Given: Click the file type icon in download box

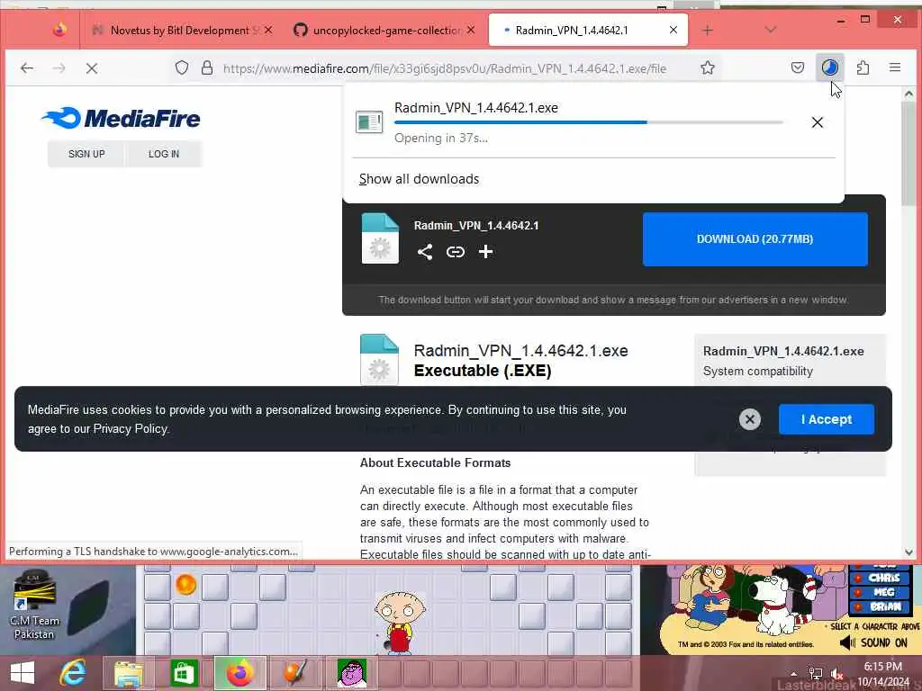Looking at the screenshot, I should pos(380,238).
